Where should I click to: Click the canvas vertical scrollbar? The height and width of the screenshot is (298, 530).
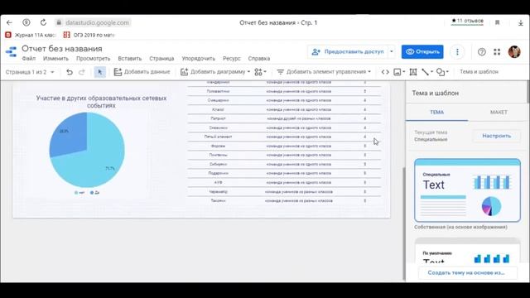click(x=403, y=223)
